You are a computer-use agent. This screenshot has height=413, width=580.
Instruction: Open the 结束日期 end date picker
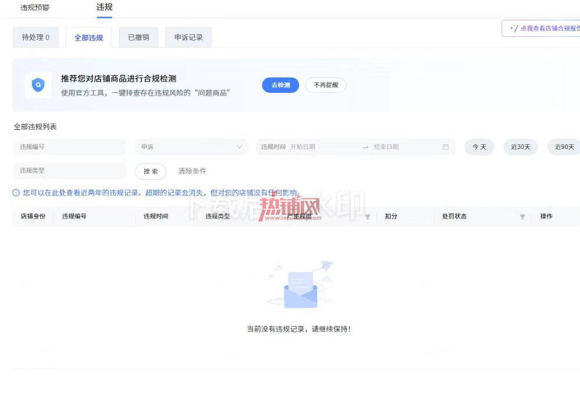tap(386, 147)
